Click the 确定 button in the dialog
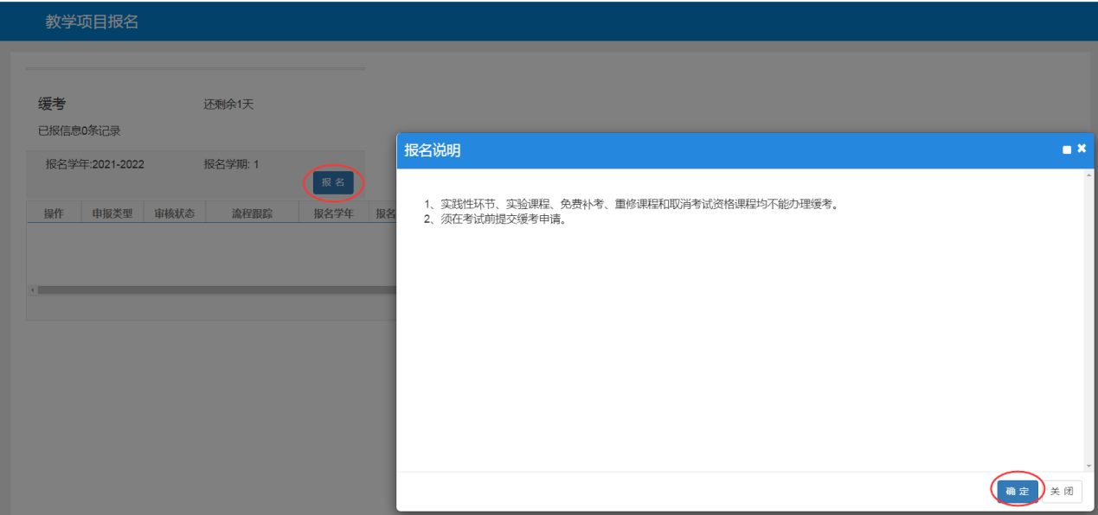Image resolution: width=1098 pixels, height=515 pixels. pyautogui.click(x=1018, y=491)
